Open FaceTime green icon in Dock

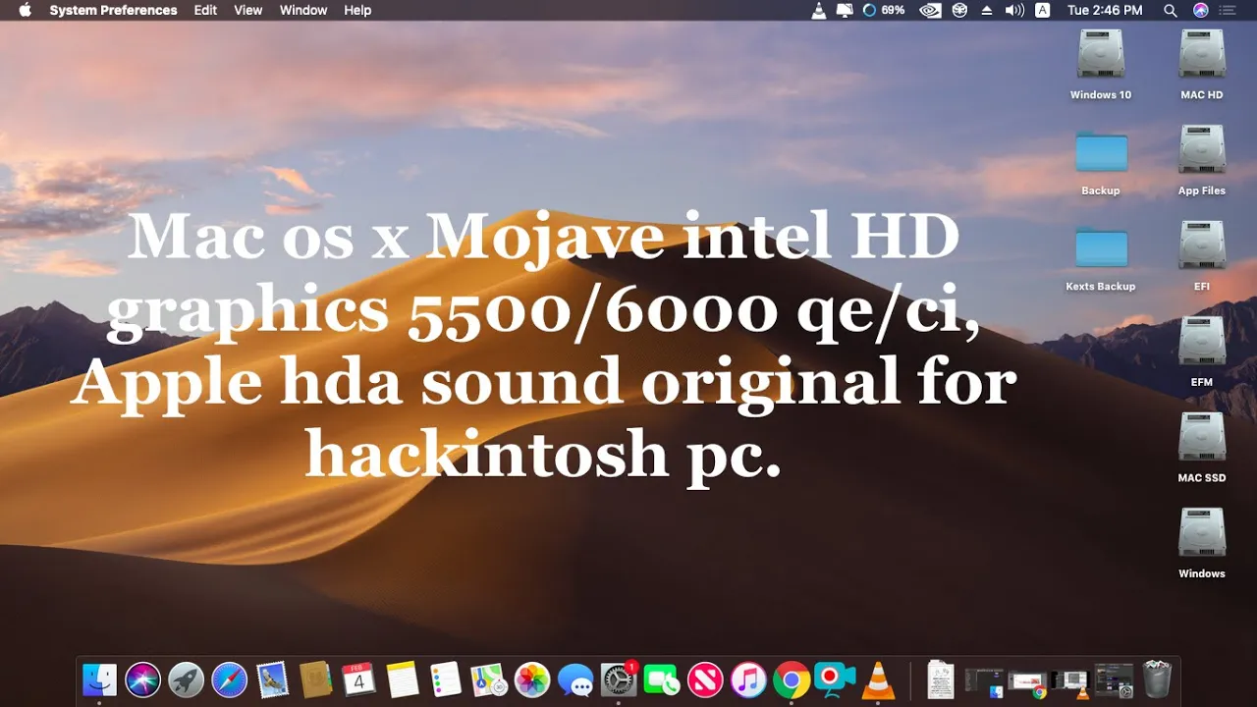coord(662,680)
